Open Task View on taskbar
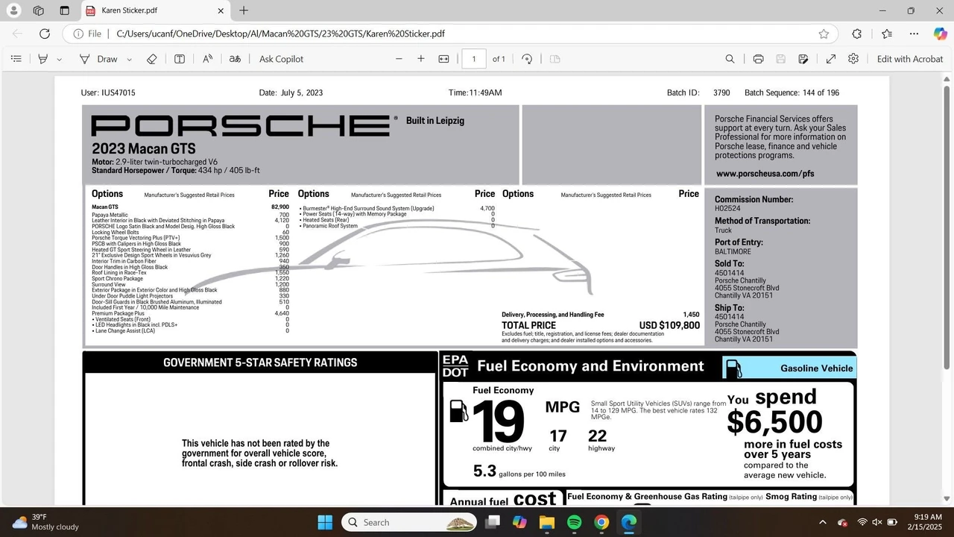 (493, 522)
